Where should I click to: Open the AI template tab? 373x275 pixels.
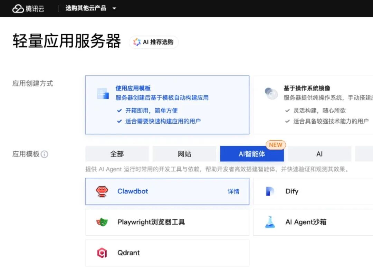coord(319,154)
